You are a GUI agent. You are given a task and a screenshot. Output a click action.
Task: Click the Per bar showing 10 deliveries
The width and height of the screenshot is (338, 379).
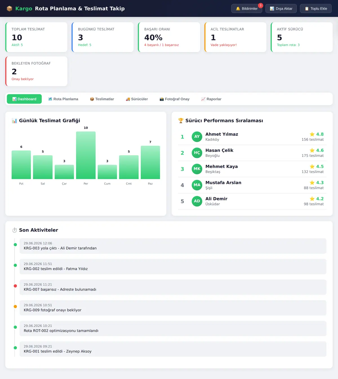(x=86, y=155)
